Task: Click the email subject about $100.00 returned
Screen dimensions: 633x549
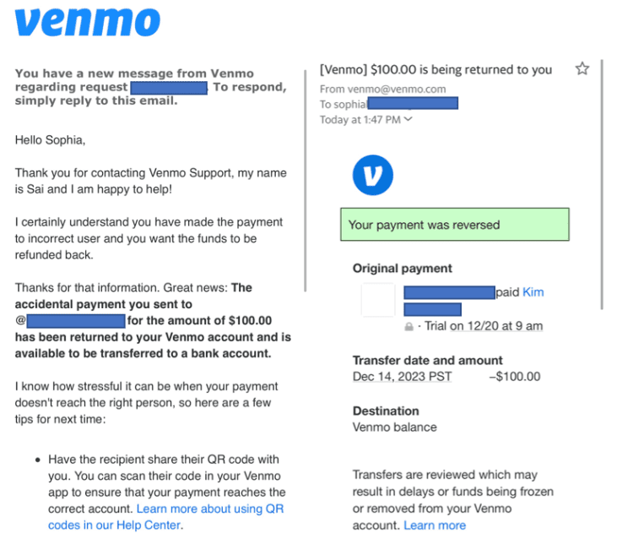Action: click(436, 70)
